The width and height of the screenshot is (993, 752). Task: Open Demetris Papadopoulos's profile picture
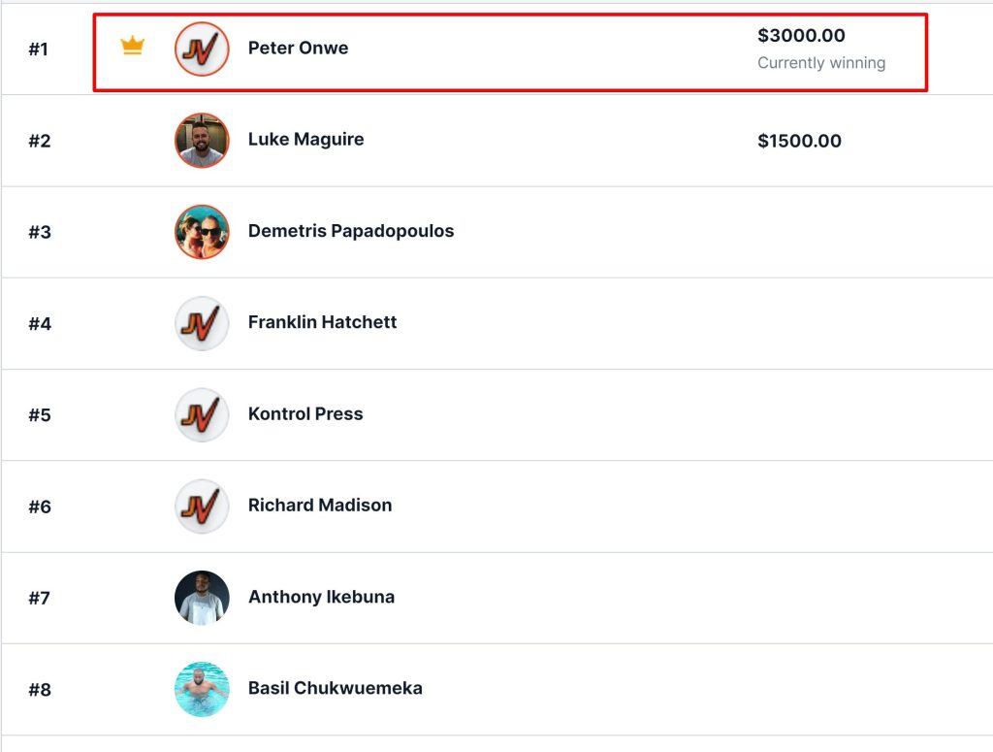202,232
